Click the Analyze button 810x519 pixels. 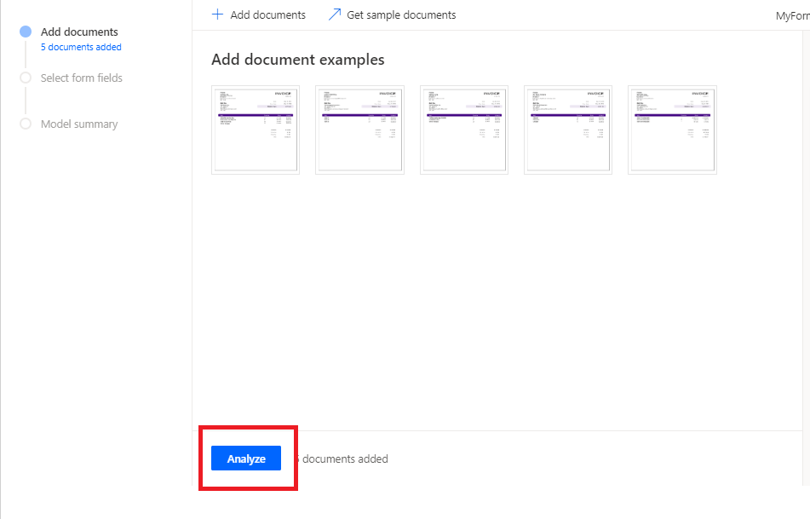point(246,458)
